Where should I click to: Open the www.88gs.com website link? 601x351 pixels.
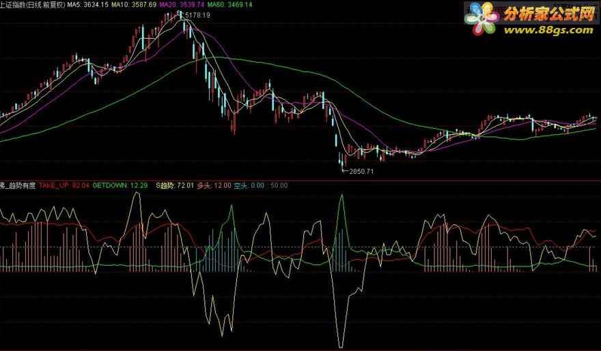point(548,30)
